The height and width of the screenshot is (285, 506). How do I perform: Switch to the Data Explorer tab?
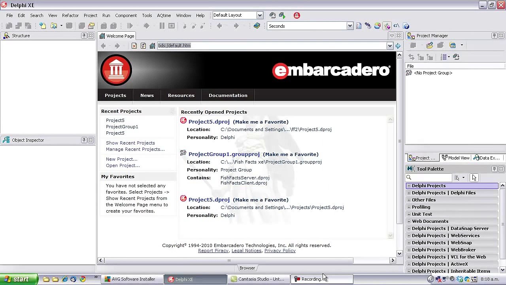tap(487, 158)
